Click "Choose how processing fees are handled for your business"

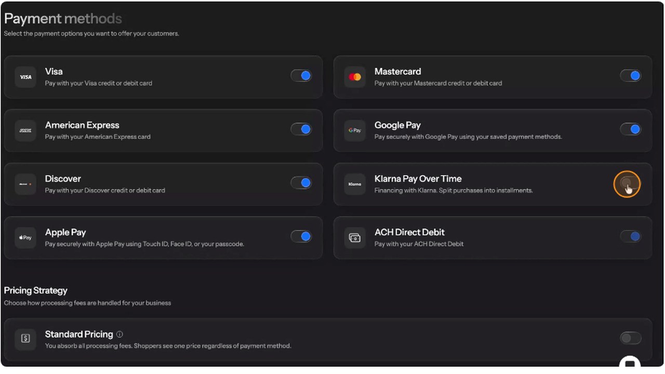click(87, 303)
